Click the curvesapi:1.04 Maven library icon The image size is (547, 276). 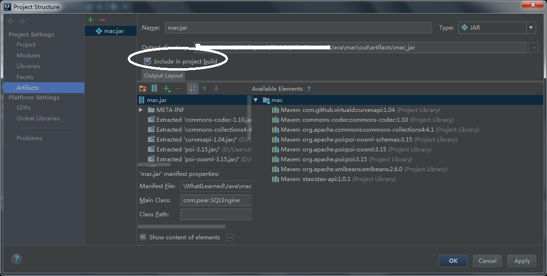(276, 110)
